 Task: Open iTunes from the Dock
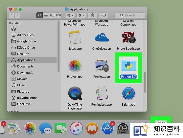click(76, 128)
